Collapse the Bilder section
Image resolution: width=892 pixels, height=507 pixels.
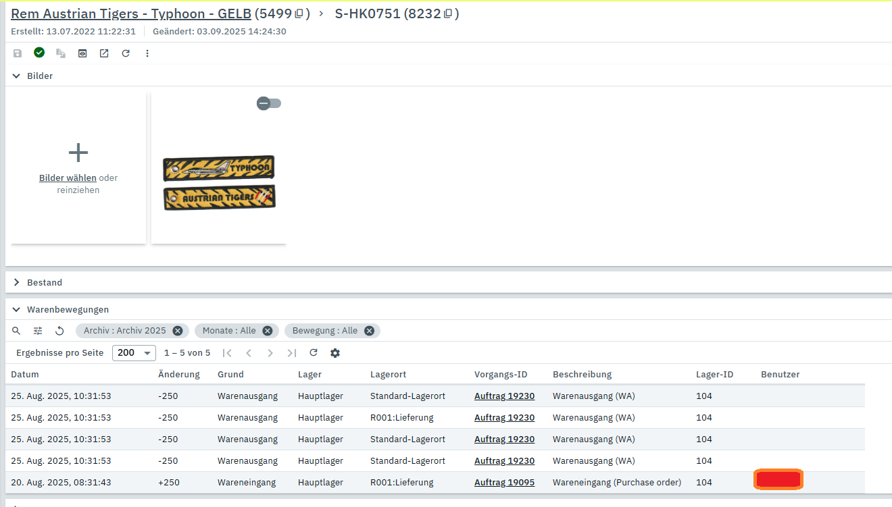pyautogui.click(x=17, y=76)
